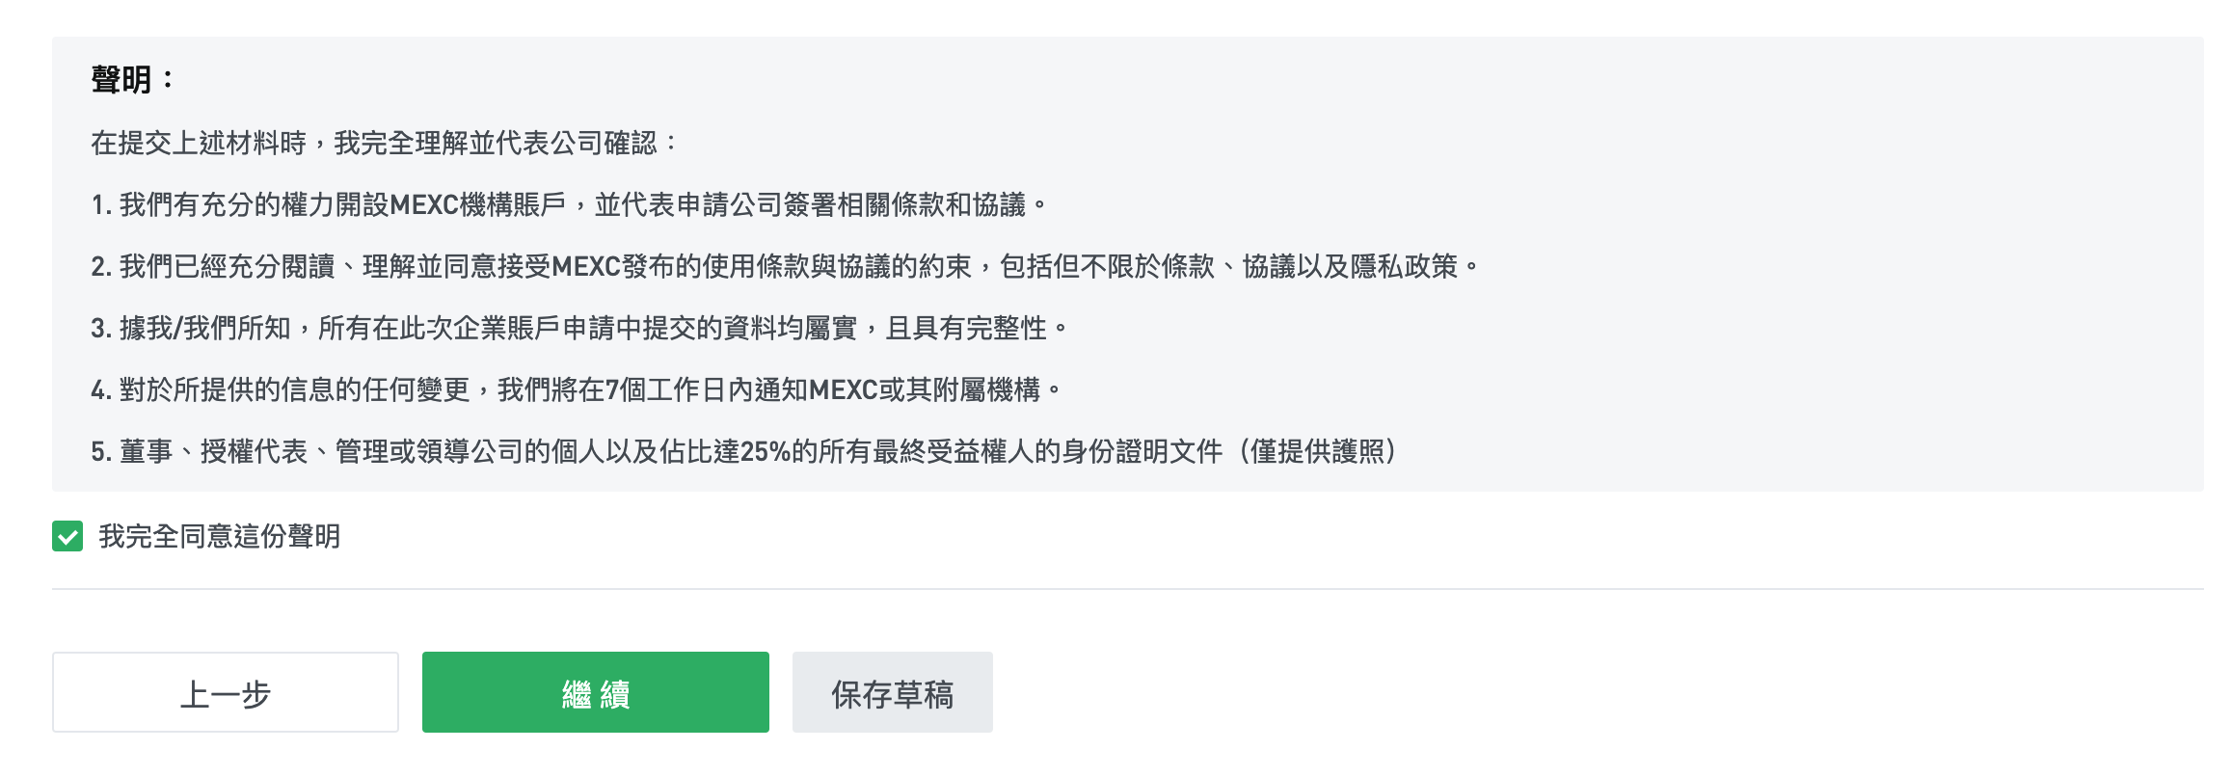Click the 聲明 heading
This screenshot has width=2231, height=777.
coord(121,80)
